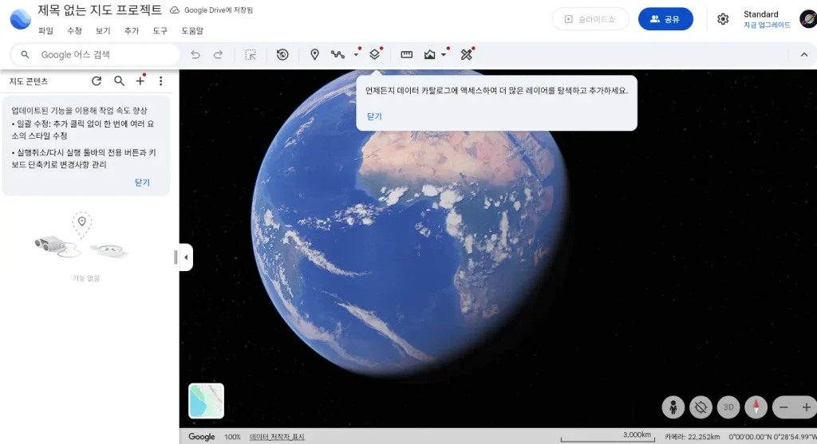Click 데이터 저작자 표시 link
The width and height of the screenshot is (817, 444).
pyautogui.click(x=277, y=437)
